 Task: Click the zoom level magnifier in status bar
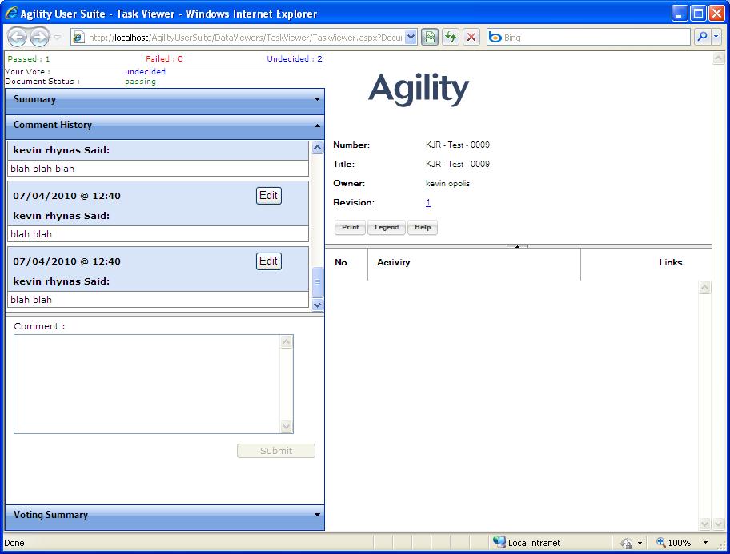pos(660,542)
